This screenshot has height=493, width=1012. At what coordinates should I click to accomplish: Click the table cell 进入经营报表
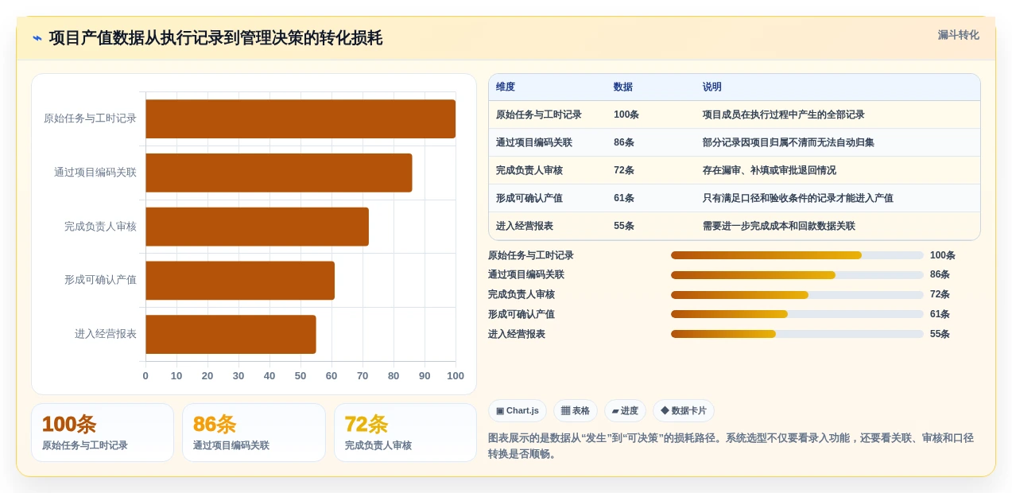tap(525, 226)
